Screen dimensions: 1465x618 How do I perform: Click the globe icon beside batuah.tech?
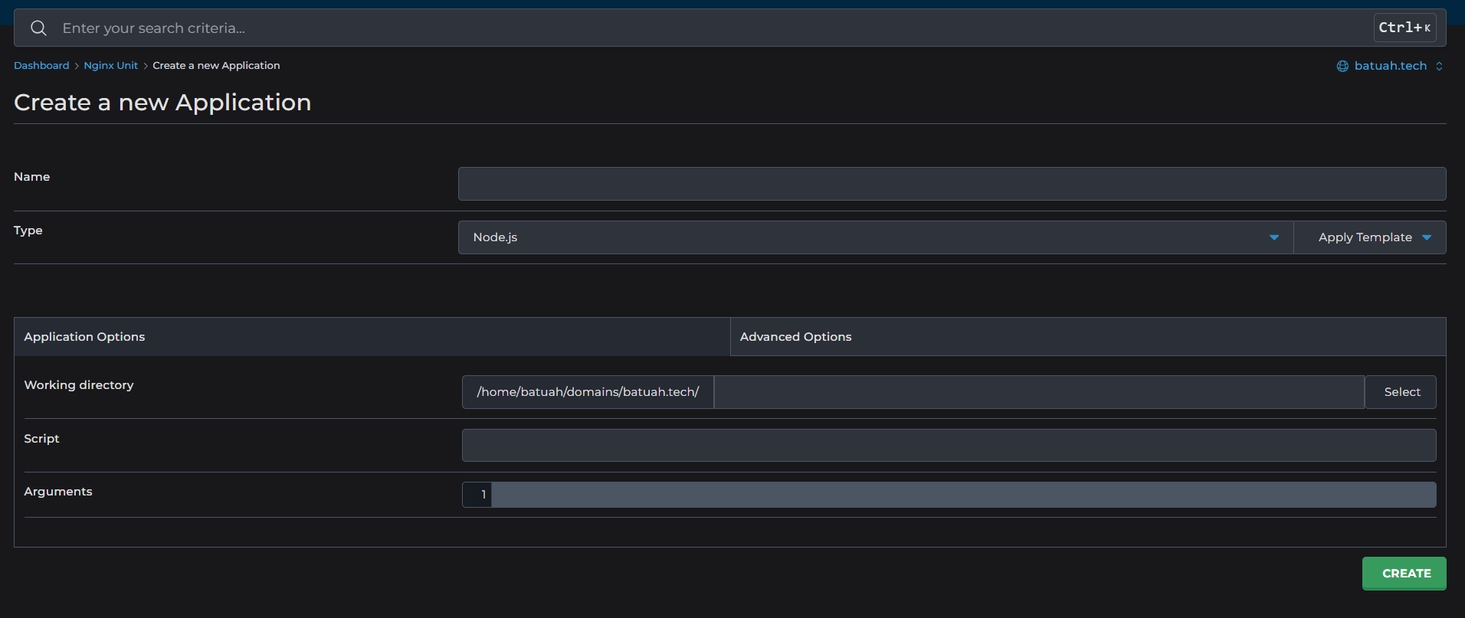pyautogui.click(x=1342, y=66)
